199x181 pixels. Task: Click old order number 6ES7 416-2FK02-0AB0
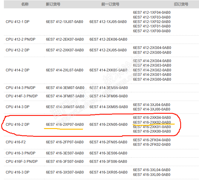coord(152,145)
